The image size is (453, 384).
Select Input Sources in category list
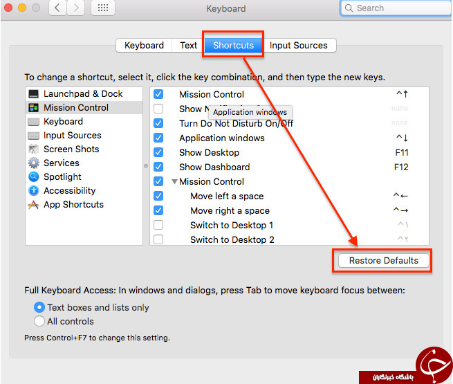pos(84,136)
